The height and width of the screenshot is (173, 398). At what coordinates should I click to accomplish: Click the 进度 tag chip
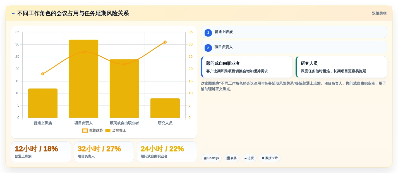pos(249,158)
